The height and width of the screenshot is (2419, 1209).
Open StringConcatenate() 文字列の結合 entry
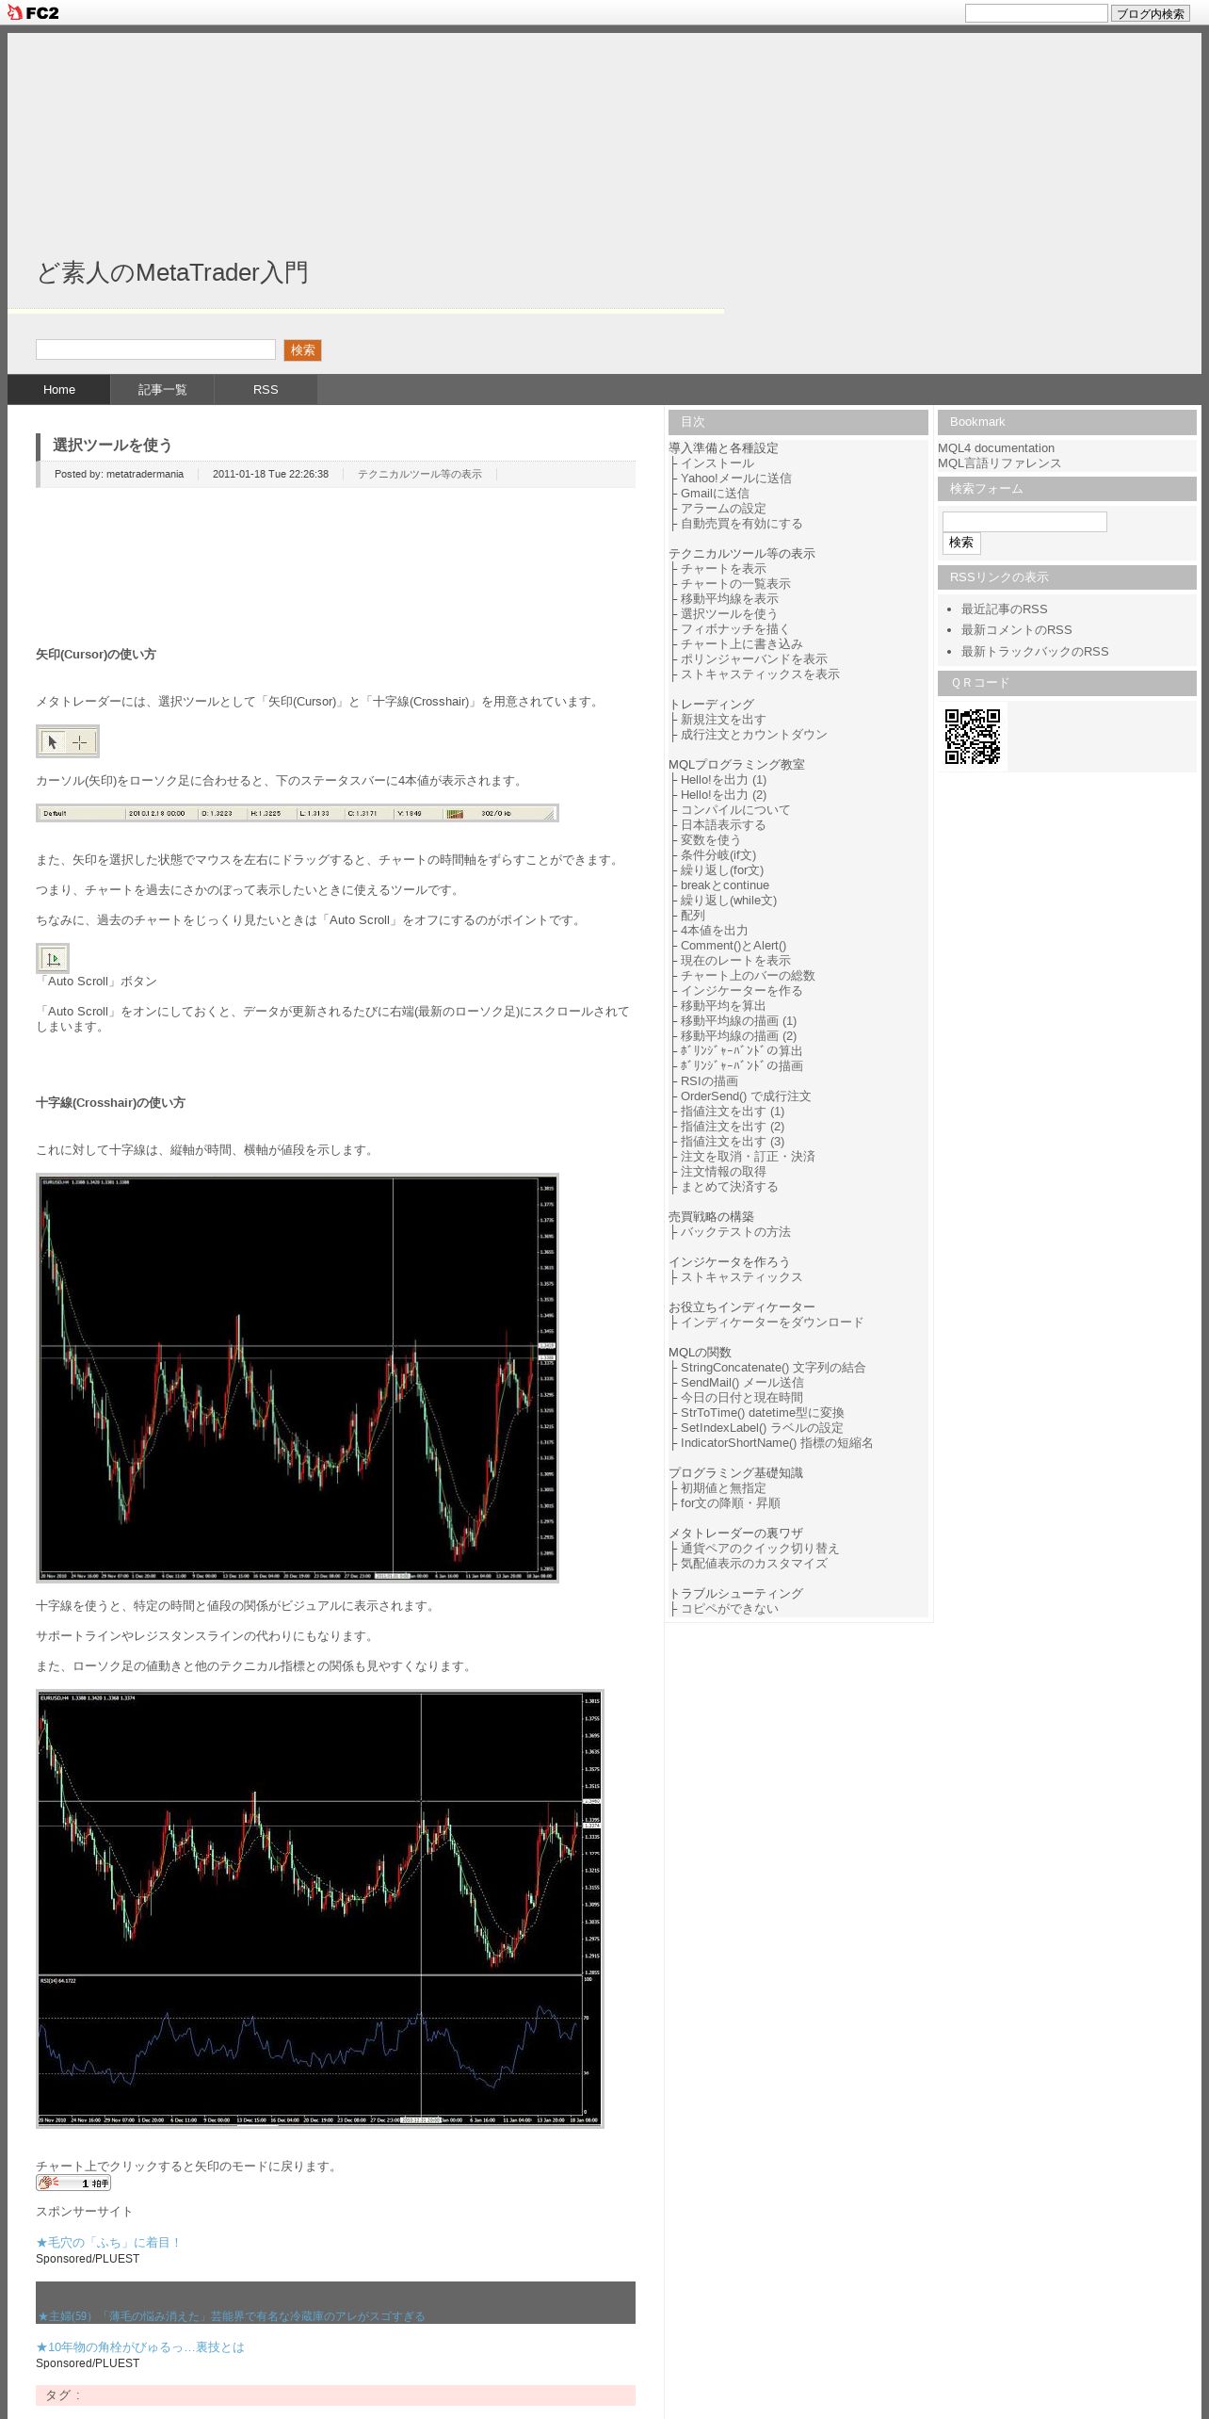[773, 1368]
